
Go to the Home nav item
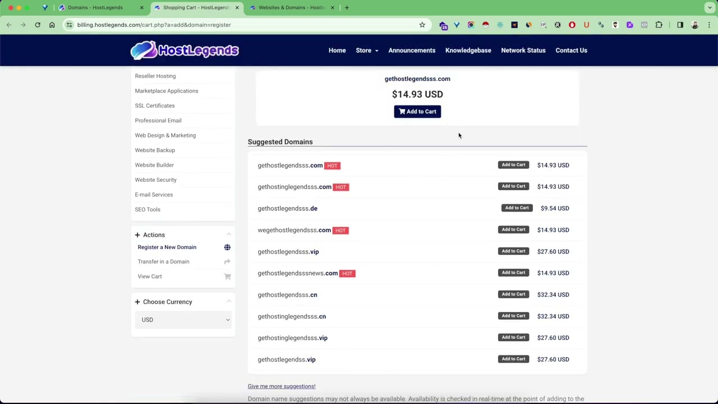337,50
